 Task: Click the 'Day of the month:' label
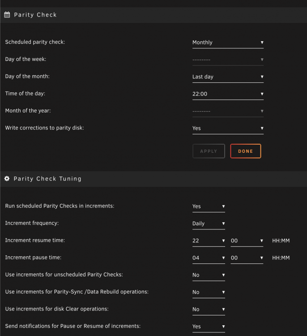click(27, 76)
